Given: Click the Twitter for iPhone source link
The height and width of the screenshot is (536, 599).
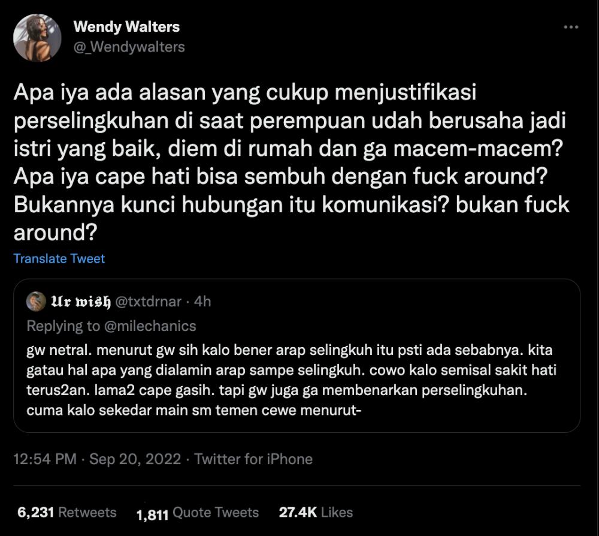Looking at the screenshot, I should pos(253,459).
